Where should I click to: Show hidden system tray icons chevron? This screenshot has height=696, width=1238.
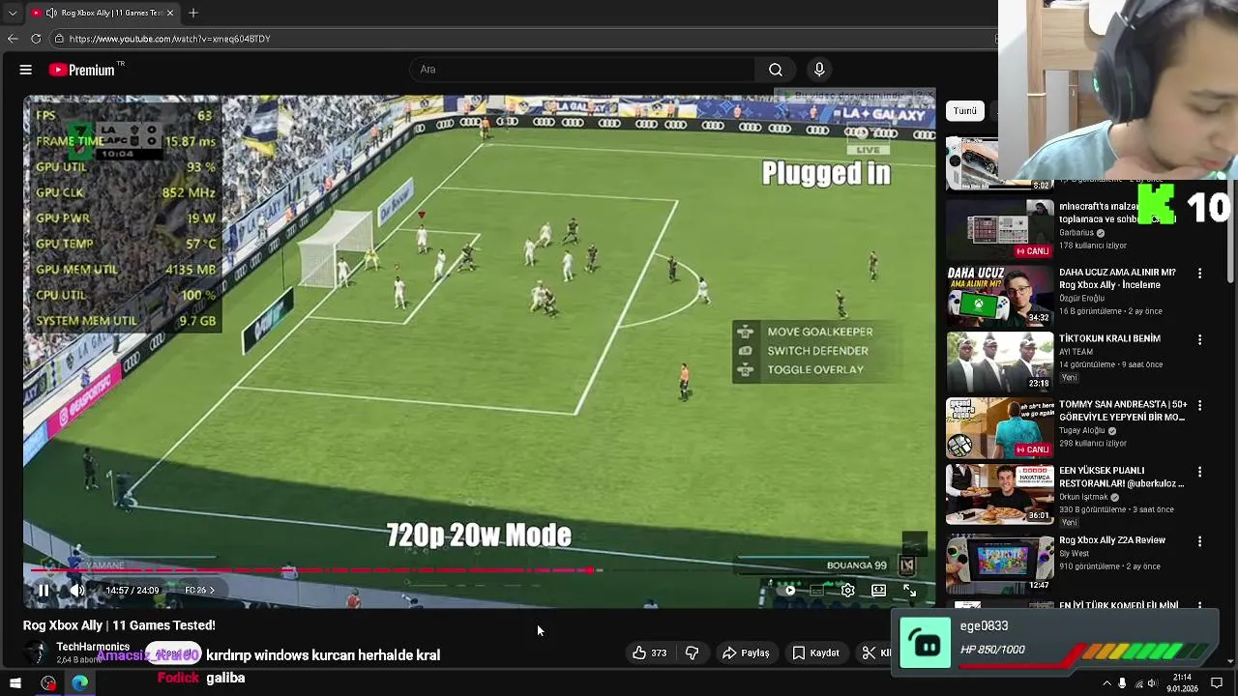[x=1106, y=683]
